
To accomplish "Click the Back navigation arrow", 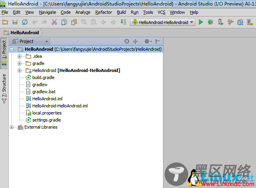I will click(x=103, y=22).
